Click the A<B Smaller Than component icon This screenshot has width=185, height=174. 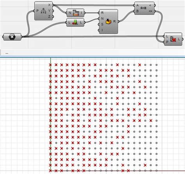click(144, 8)
